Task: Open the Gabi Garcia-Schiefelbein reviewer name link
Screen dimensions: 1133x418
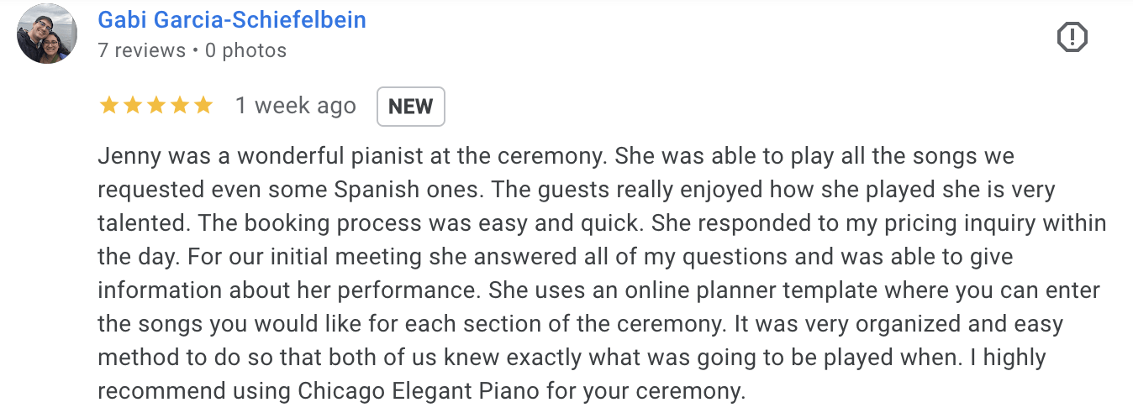Action: (x=232, y=20)
